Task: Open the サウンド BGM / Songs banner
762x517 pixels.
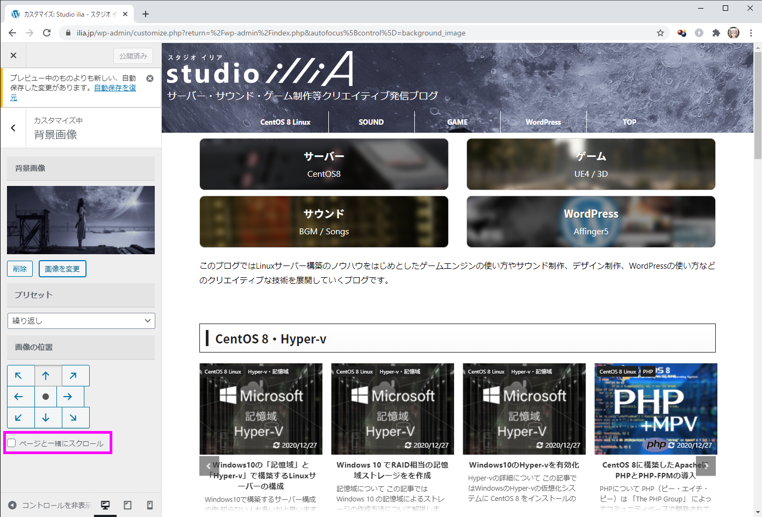Action: point(324,221)
